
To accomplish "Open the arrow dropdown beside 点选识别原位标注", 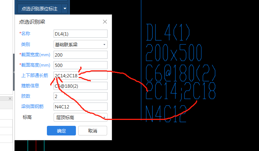I will tap(65, 9).
